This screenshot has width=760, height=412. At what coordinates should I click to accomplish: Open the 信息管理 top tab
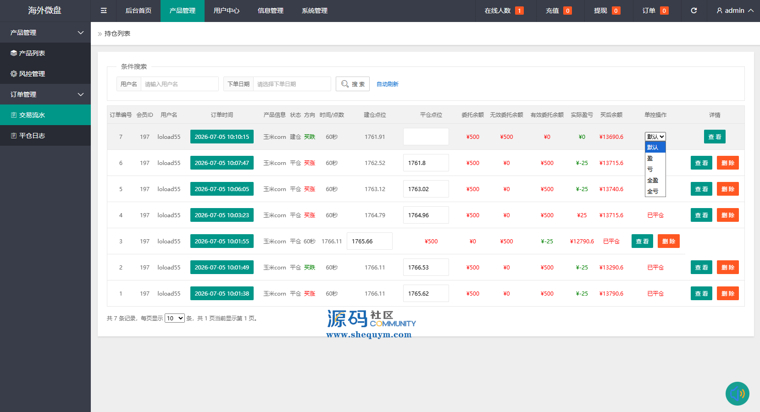pyautogui.click(x=271, y=11)
